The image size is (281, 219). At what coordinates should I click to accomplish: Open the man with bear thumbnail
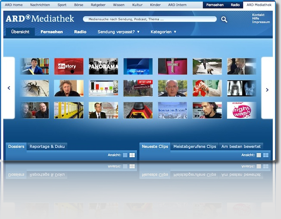(207, 66)
